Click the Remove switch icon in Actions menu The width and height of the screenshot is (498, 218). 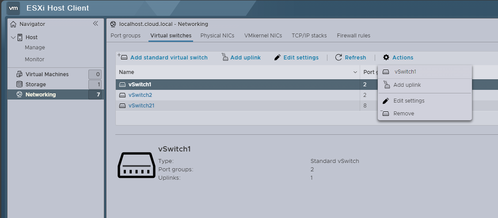point(385,113)
